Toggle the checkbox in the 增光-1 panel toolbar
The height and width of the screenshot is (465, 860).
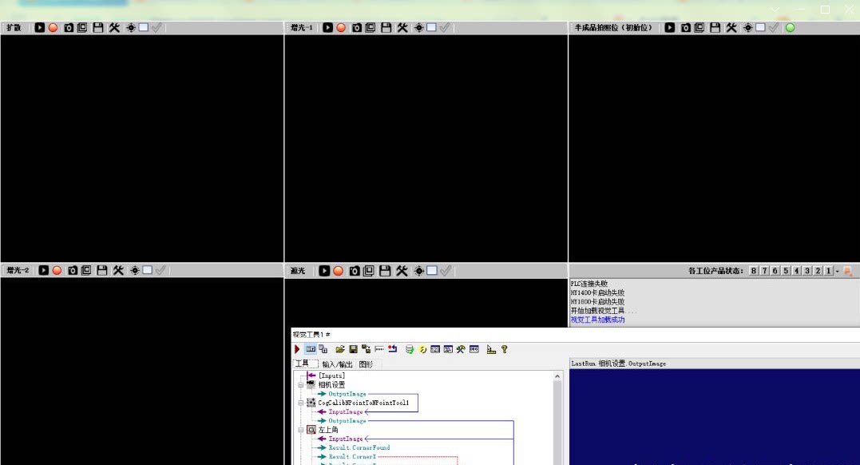[432, 27]
